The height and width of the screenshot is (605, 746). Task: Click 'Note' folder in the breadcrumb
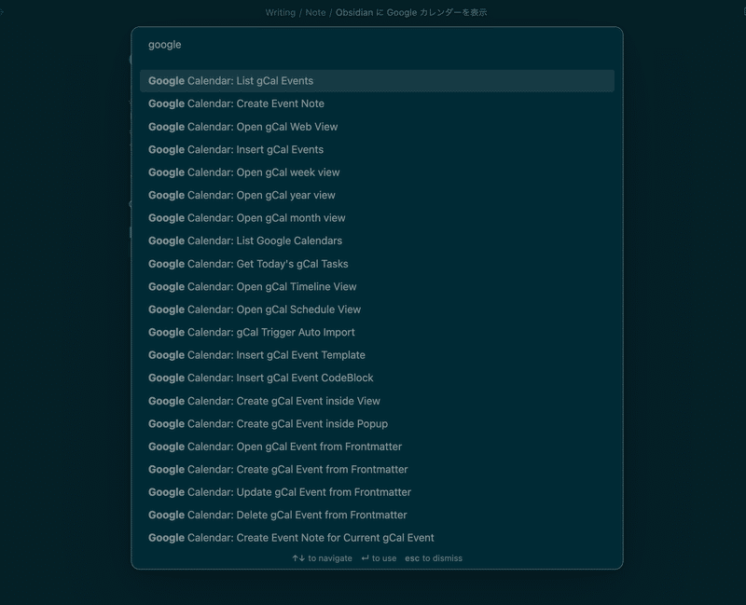(x=315, y=13)
